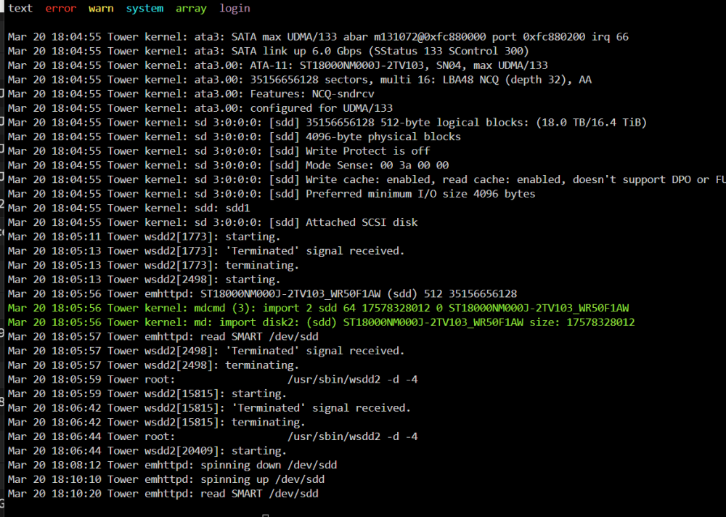Select the green 'array' filter label
Image resolution: width=726 pixels, height=517 pixels.
(x=191, y=8)
